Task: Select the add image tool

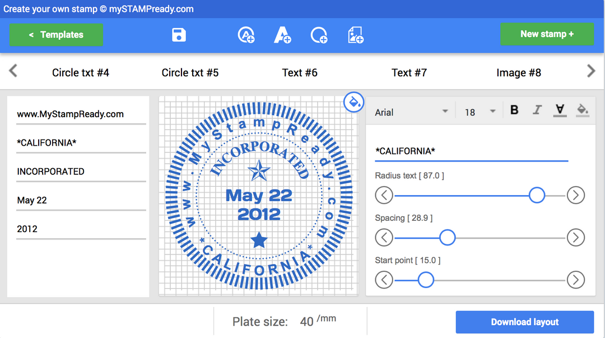Action: pyautogui.click(x=355, y=35)
